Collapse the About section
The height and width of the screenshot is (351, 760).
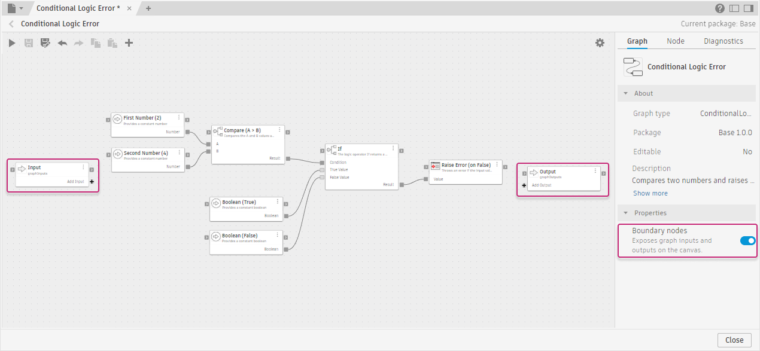tap(626, 93)
